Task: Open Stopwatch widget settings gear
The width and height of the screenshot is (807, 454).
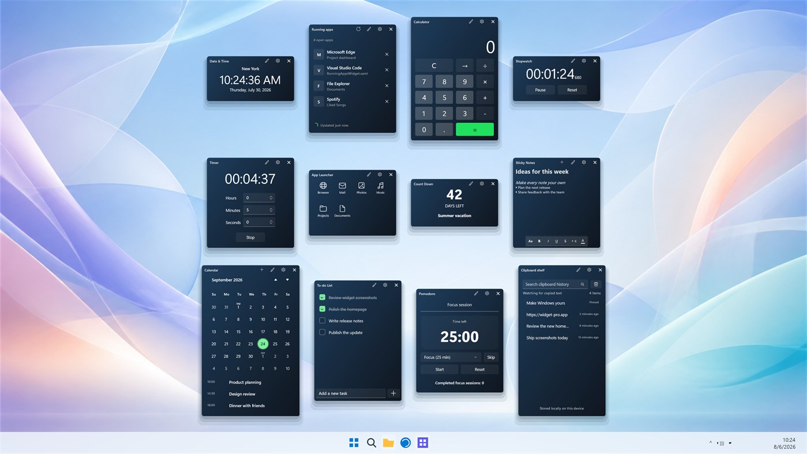Action: pyautogui.click(x=584, y=61)
